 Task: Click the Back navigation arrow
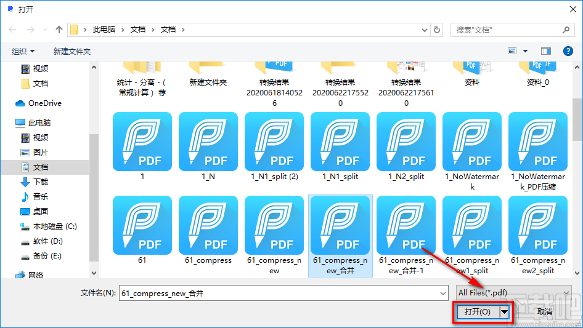(x=13, y=30)
